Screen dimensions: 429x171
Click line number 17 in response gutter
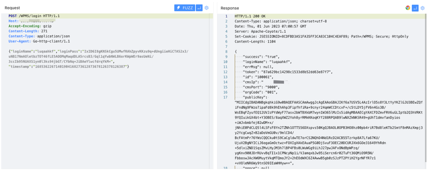(x=226, y=97)
